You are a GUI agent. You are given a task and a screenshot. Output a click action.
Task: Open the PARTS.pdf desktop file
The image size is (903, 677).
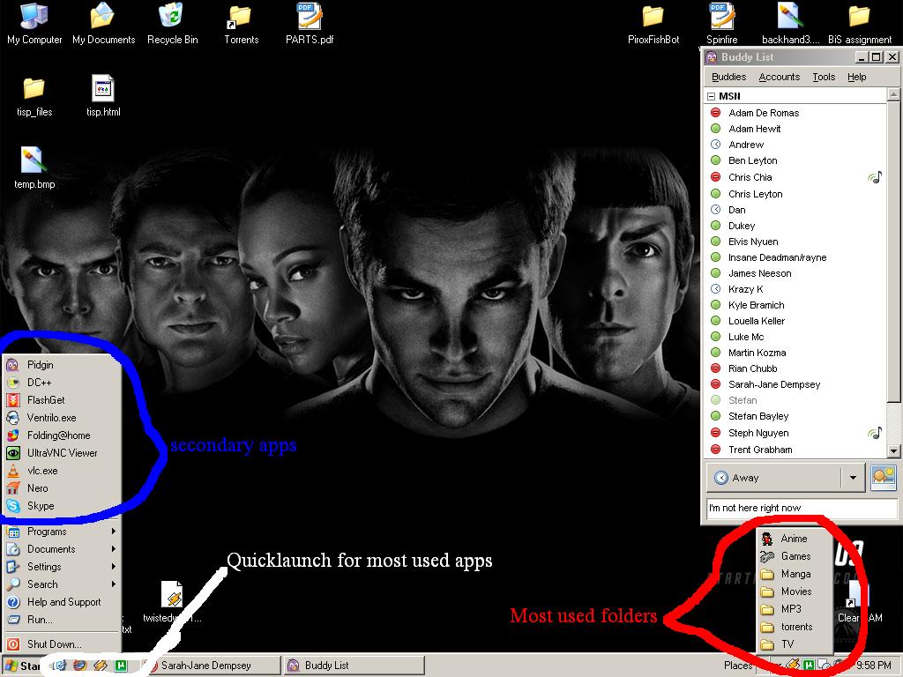pyautogui.click(x=310, y=24)
